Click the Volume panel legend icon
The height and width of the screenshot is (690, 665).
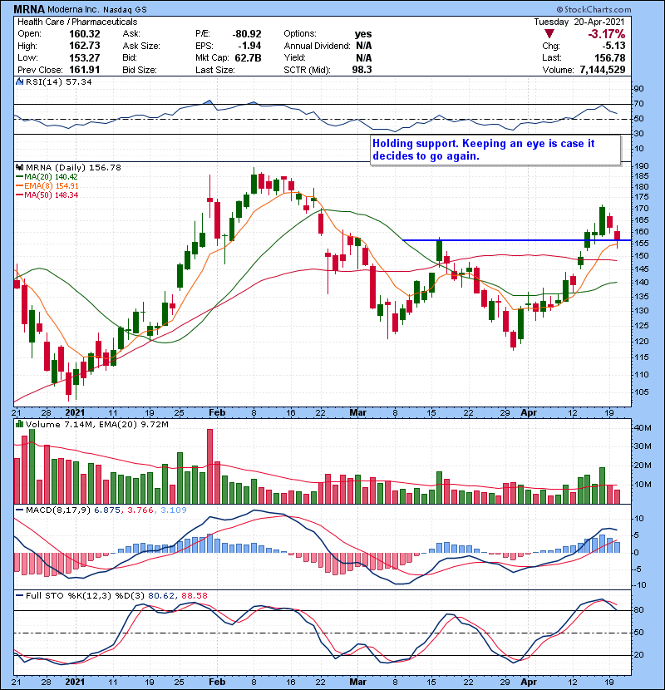[x=20, y=424]
